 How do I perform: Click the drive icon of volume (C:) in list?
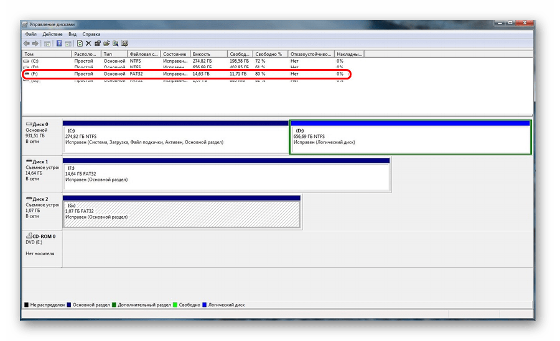coord(26,61)
